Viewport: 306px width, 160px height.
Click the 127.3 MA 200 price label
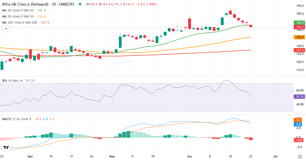[300, 50]
